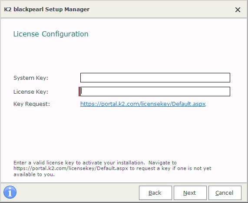The width and height of the screenshot is (248, 203).
Task: Open the portal.k2.com license key request link
Action: (x=143, y=104)
